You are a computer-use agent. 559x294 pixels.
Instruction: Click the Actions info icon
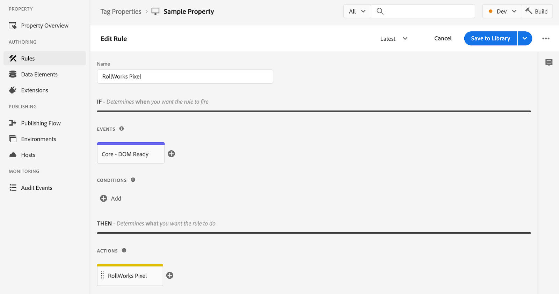tap(124, 250)
